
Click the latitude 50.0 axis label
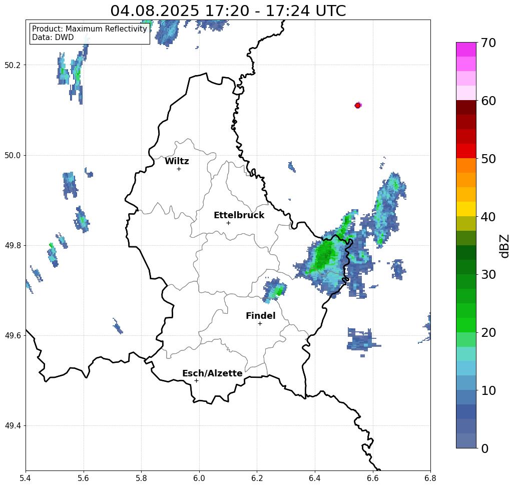(x=13, y=155)
